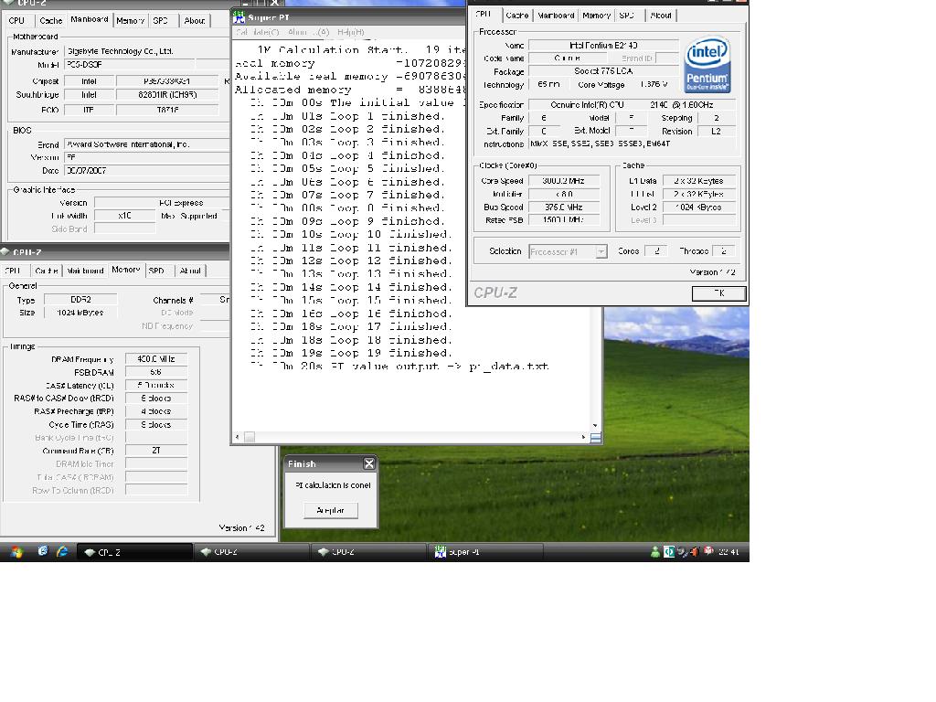Click the Level 2 cache 1024 KBytes field
The width and height of the screenshot is (936, 702).
(x=698, y=207)
